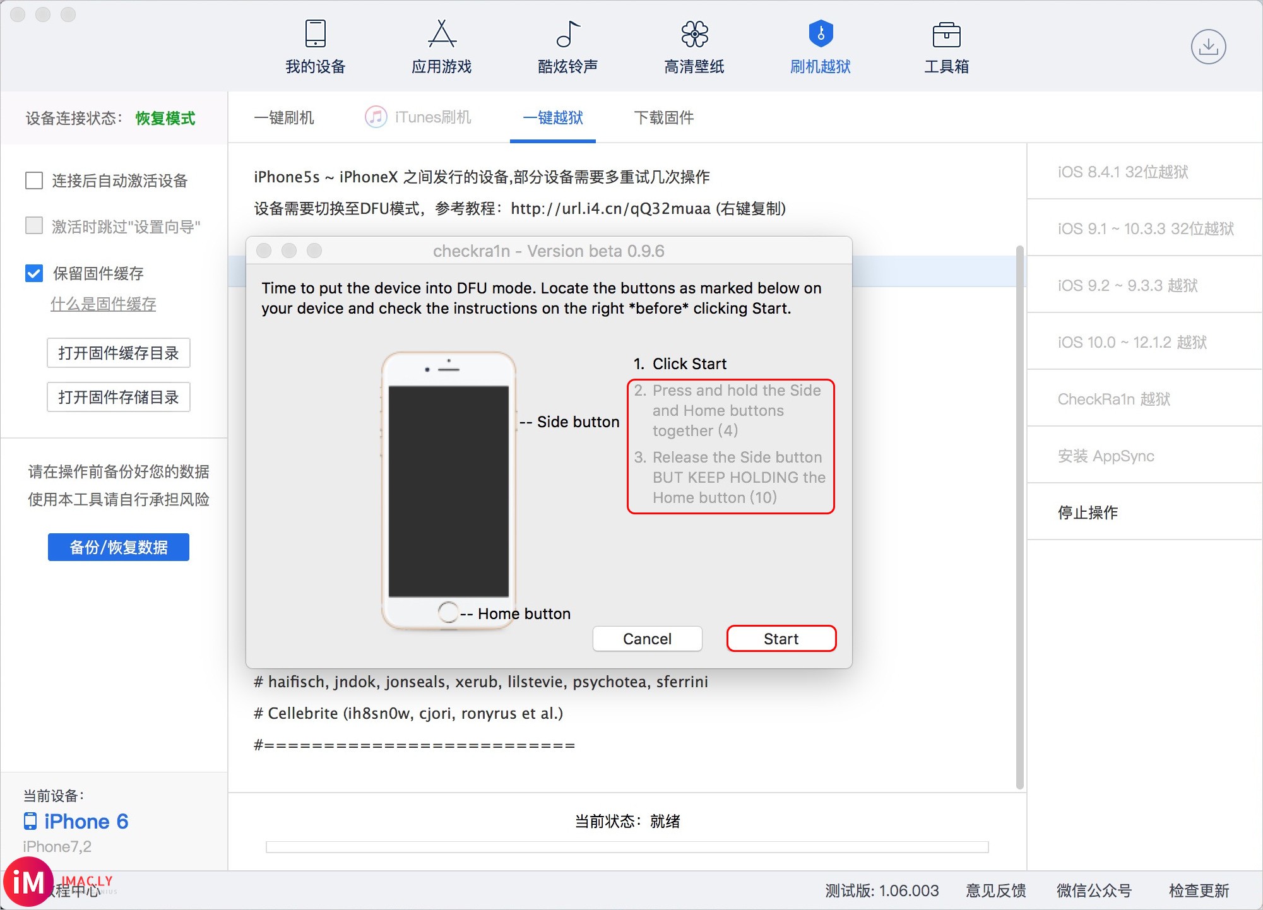Click the 备份/恢复数据 button
The image size is (1263, 910).
[119, 547]
